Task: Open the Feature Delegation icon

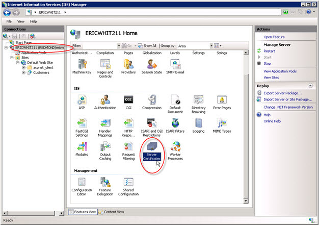Action: coord(105,187)
